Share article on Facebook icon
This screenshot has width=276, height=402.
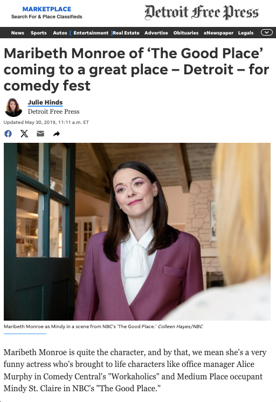tap(8, 134)
